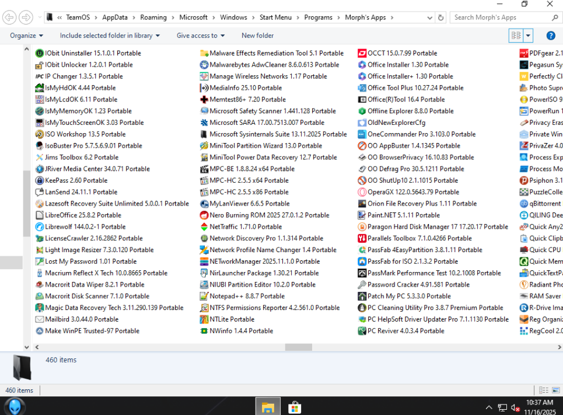Navigate to the Start Menu breadcrumb

click(x=275, y=18)
